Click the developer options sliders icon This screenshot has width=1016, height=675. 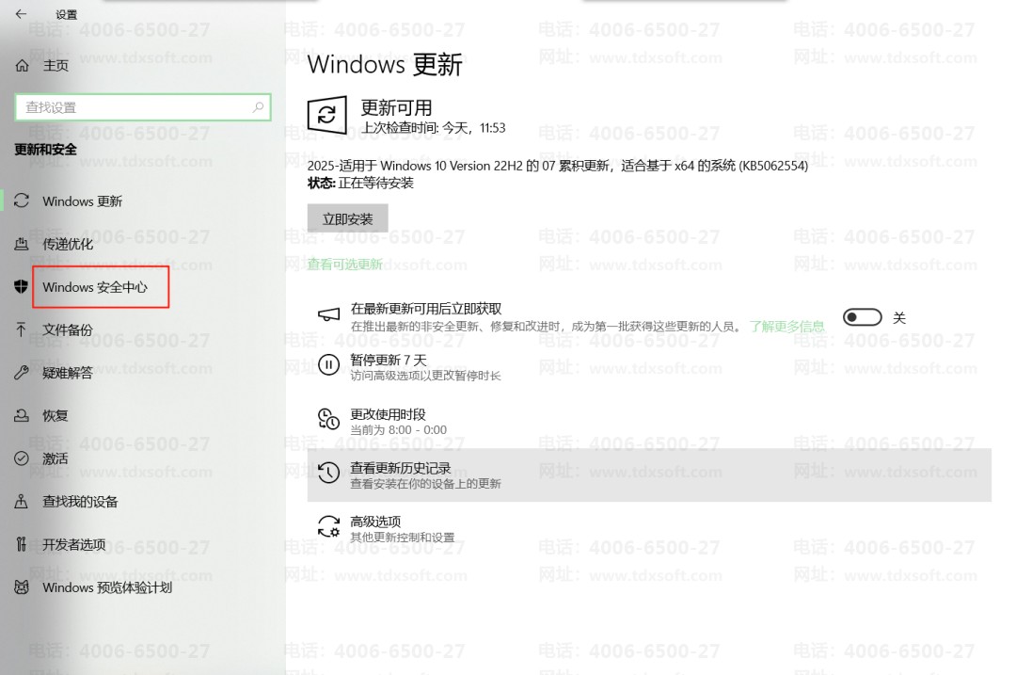[x=22, y=544]
